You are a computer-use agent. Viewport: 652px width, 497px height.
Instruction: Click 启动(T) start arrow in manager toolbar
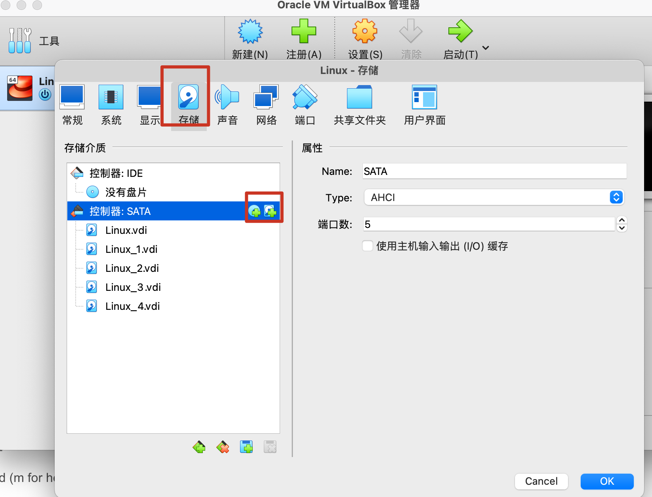[x=460, y=39]
